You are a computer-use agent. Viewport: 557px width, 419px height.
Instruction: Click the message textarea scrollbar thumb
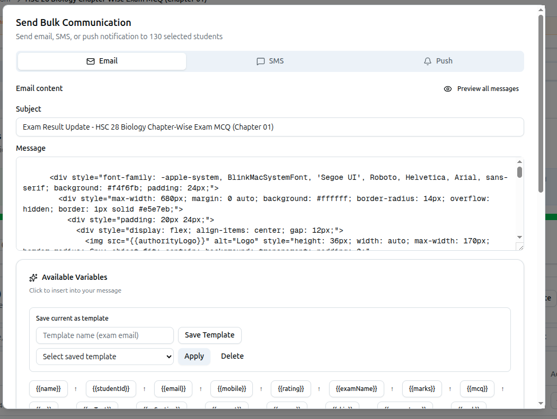[x=520, y=172]
